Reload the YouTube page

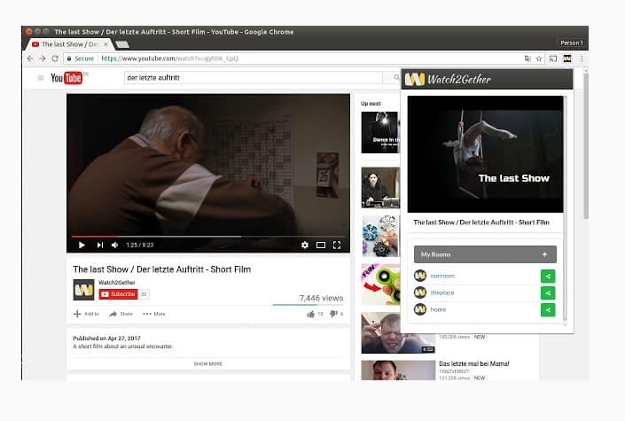[55, 58]
